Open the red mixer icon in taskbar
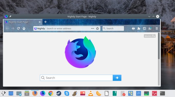This screenshot has height=97, width=175. (x=154, y=93)
